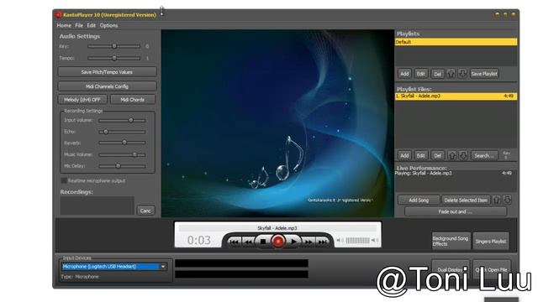Open Midi Channels Config

pos(107,86)
